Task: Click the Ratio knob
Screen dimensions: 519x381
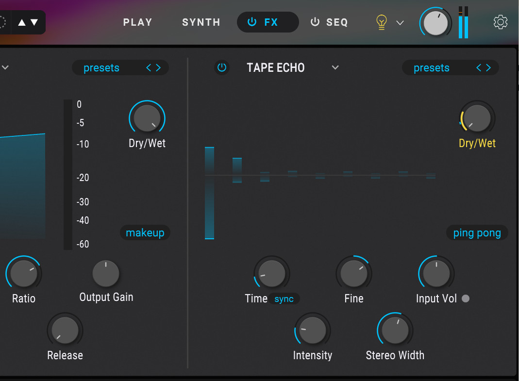Action: 23,273
